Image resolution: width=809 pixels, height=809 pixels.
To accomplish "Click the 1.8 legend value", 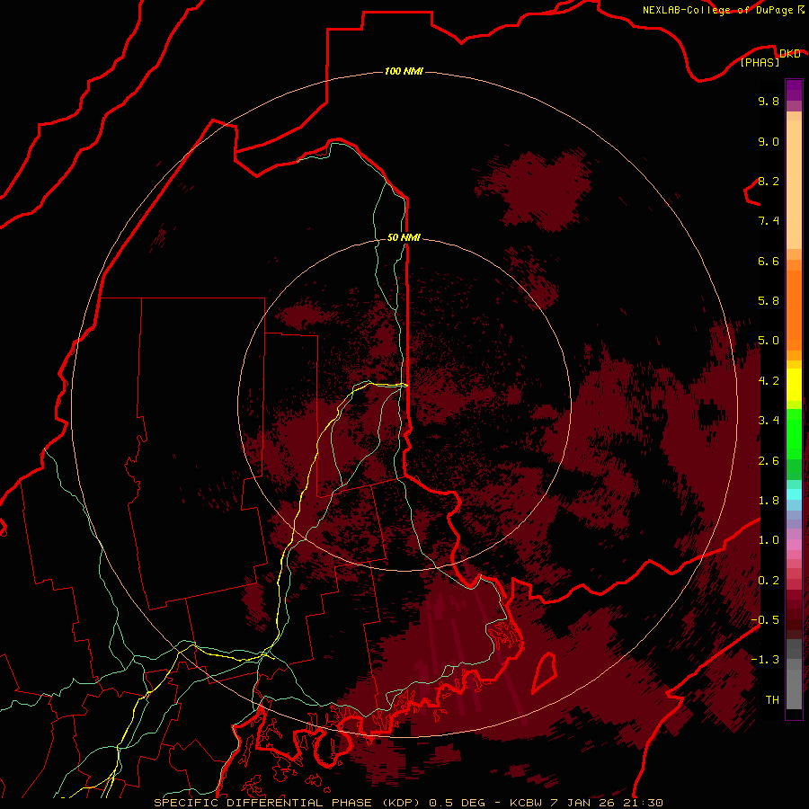I will 769,501.
